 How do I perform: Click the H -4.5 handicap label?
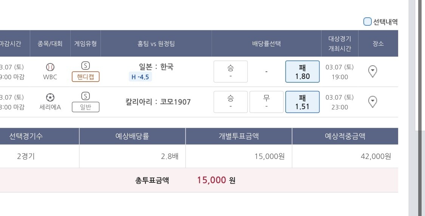coord(140,77)
